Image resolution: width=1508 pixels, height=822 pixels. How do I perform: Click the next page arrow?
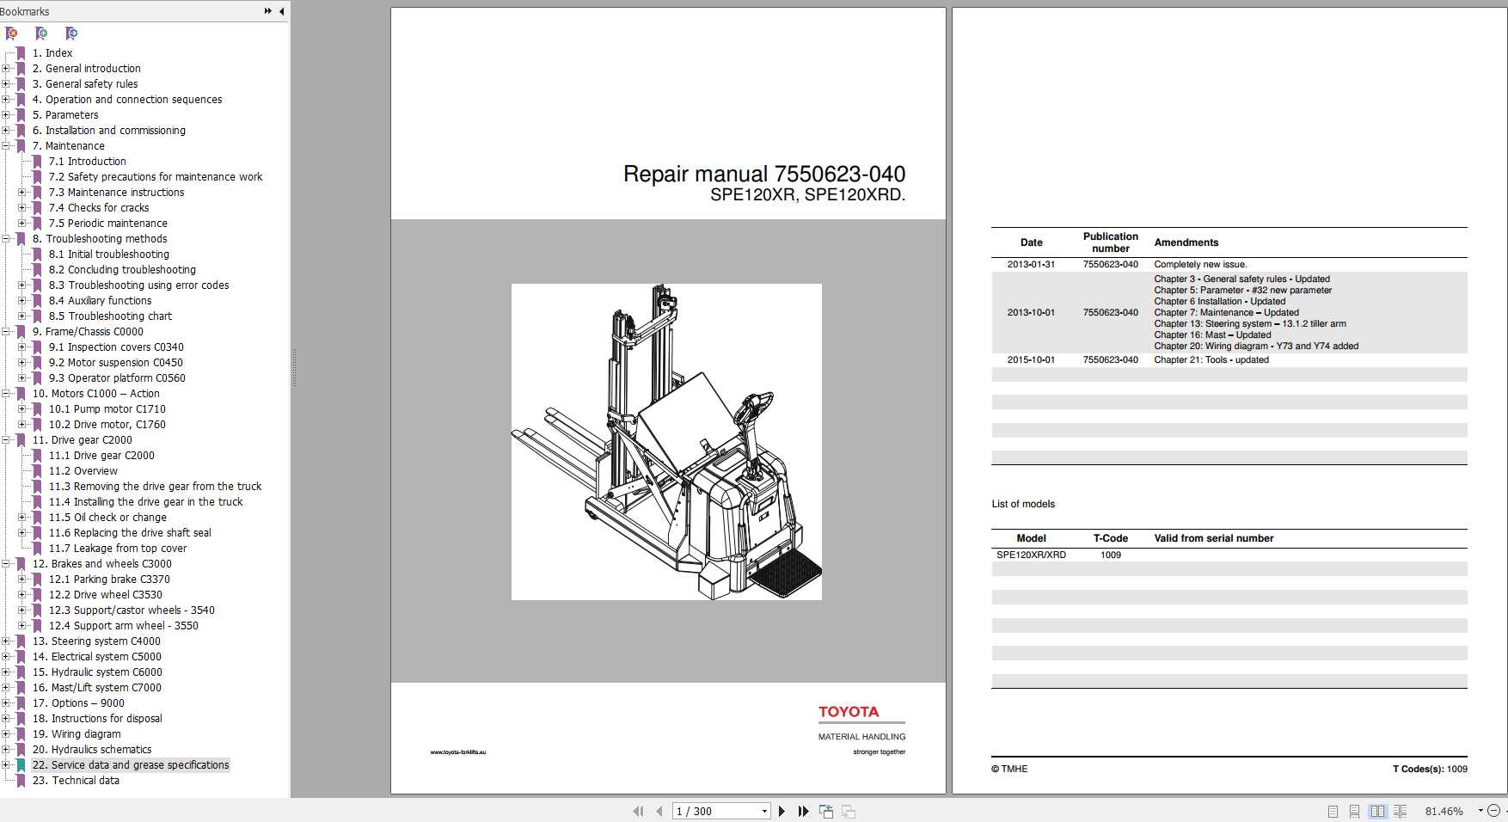point(782,811)
